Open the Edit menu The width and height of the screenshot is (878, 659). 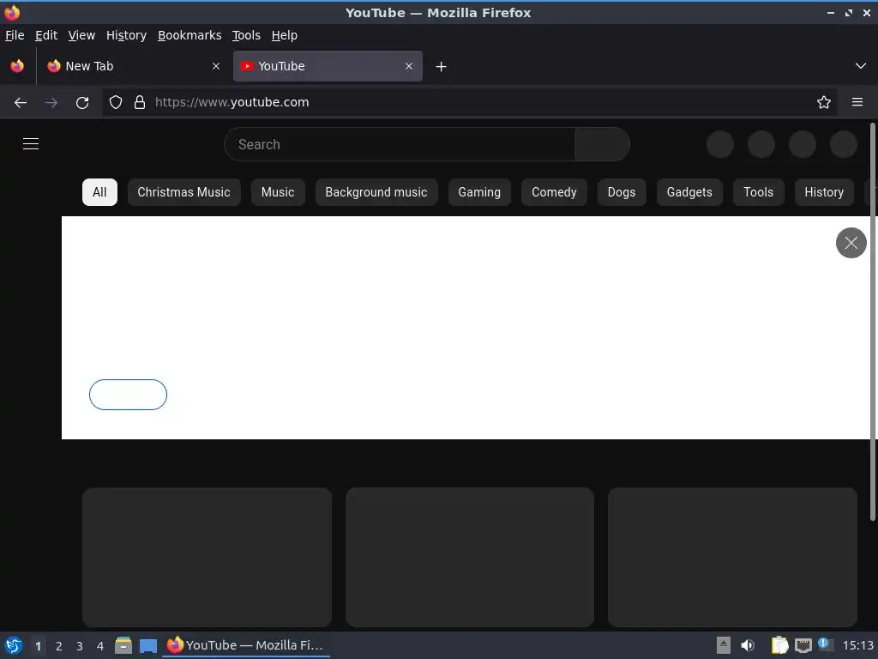pyautogui.click(x=46, y=35)
